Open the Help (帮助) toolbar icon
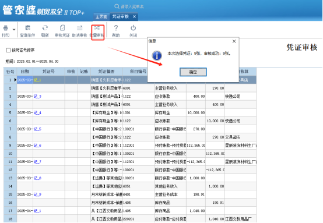The width and height of the screenshot is (323, 223). click(116, 28)
